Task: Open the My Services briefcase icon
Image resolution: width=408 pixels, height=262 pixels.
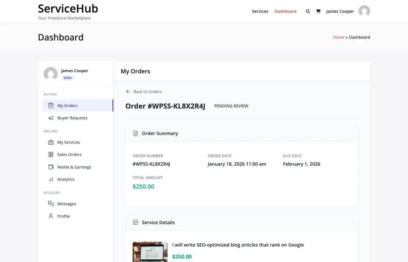Action: tap(51, 142)
